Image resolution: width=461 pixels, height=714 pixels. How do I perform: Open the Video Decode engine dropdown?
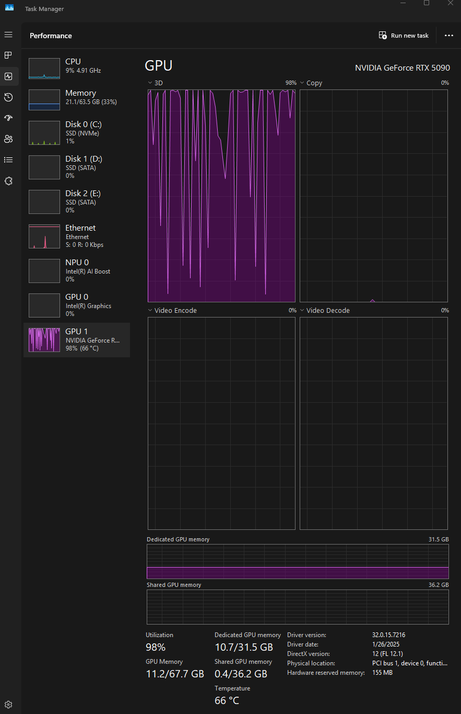(302, 311)
